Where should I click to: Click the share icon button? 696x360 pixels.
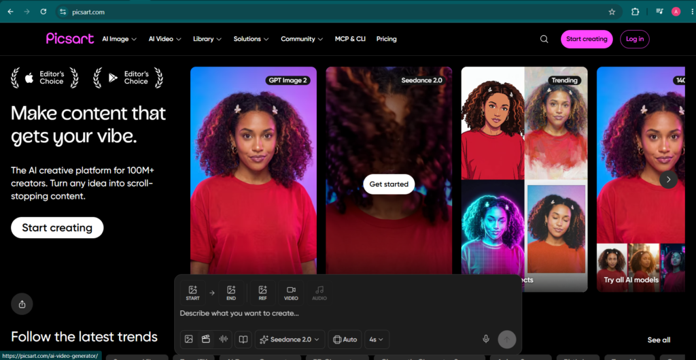pyautogui.click(x=22, y=304)
